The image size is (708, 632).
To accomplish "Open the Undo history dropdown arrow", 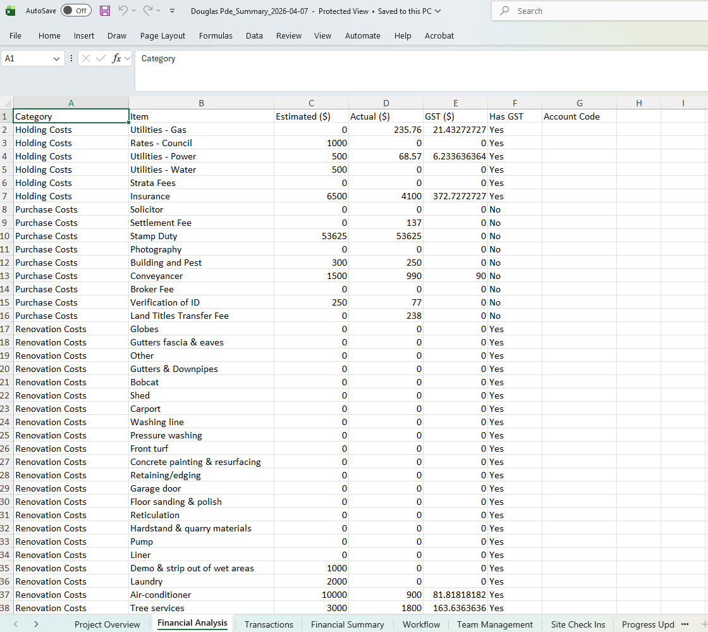I will point(133,10).
